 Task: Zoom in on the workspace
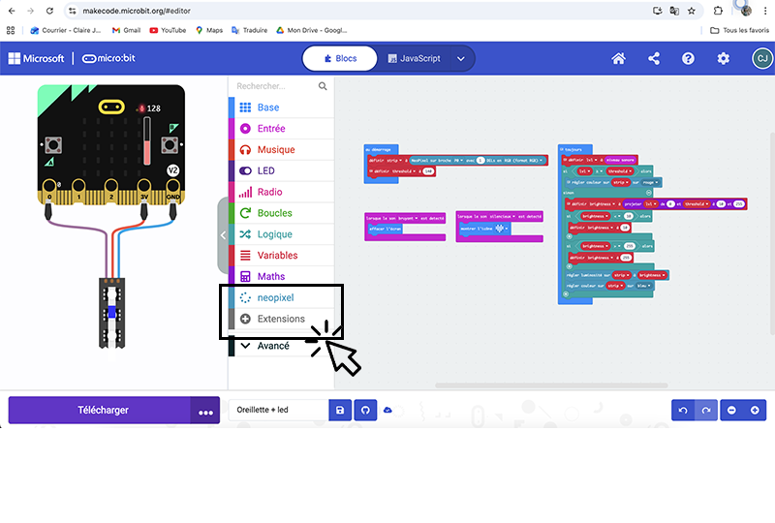tap(755, 410)
